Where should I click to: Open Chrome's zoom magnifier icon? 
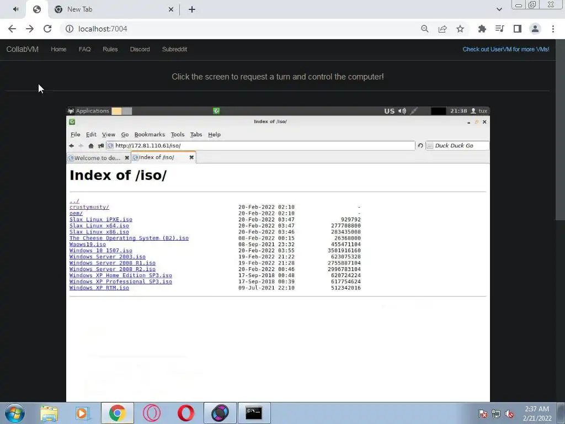point(425,29)
